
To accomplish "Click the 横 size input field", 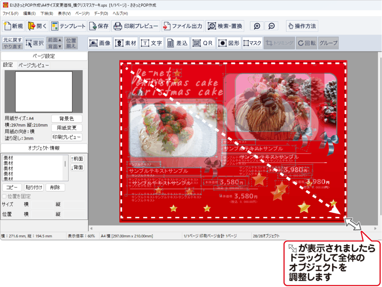I will pos(42,204).
